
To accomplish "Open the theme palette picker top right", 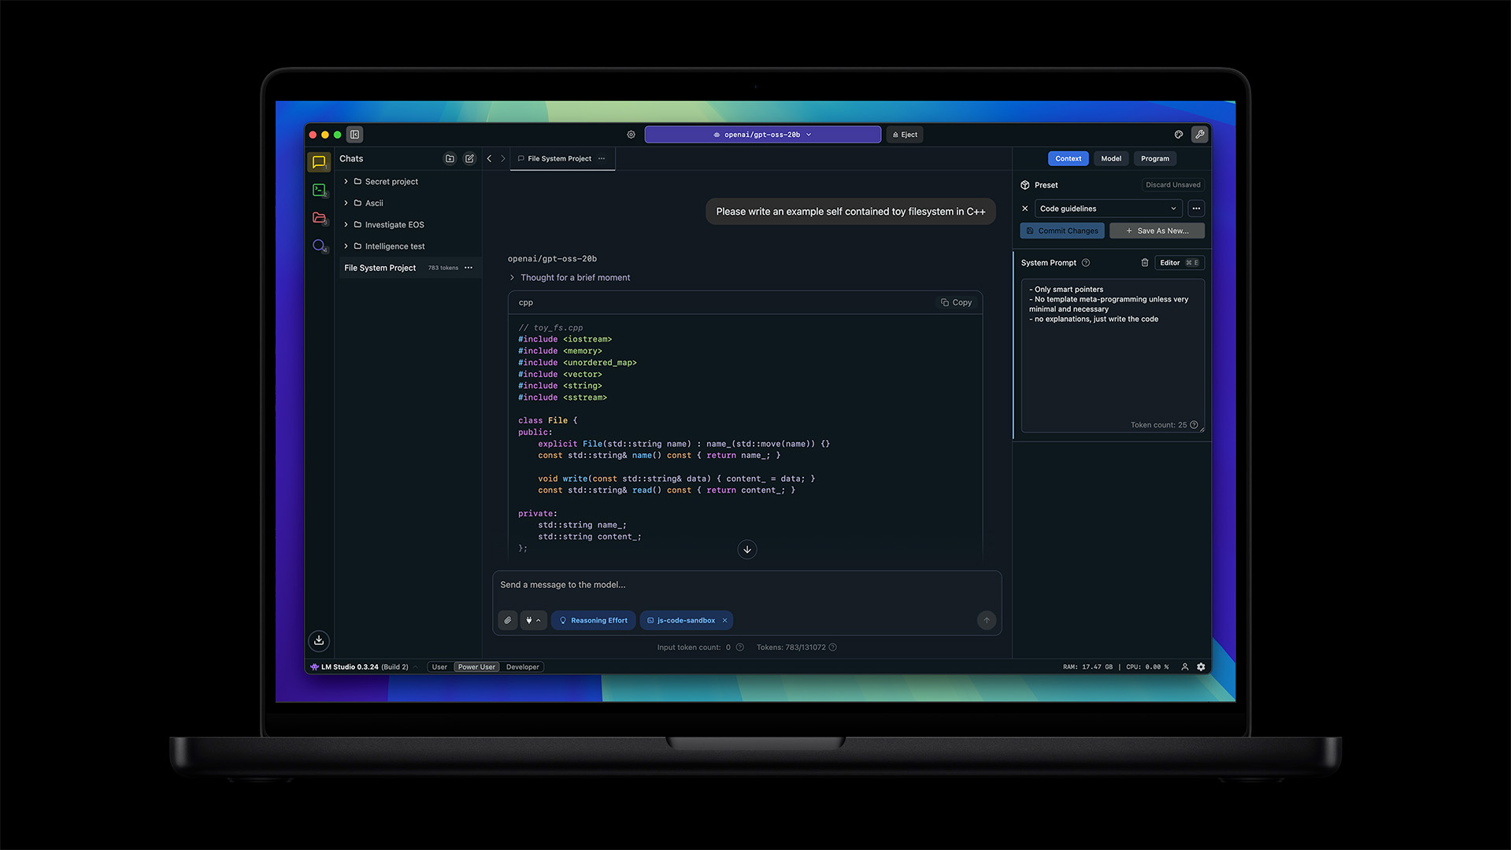I will [x=1179, y=135].
